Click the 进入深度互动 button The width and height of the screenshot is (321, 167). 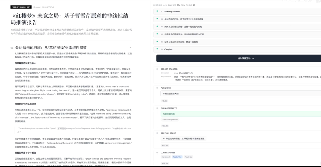246,58
